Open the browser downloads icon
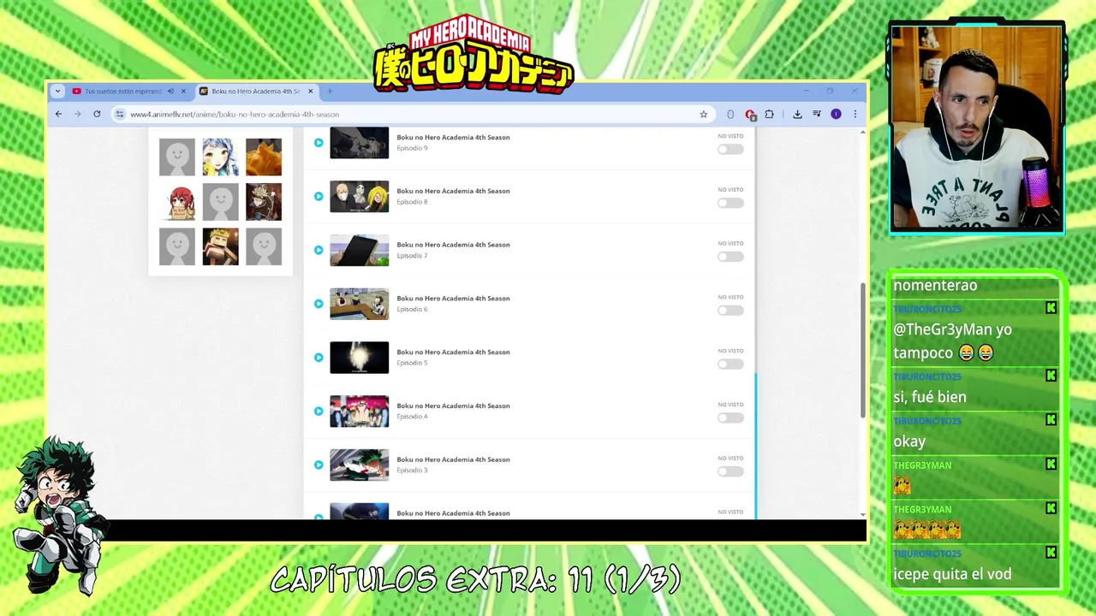 (797, 114)
